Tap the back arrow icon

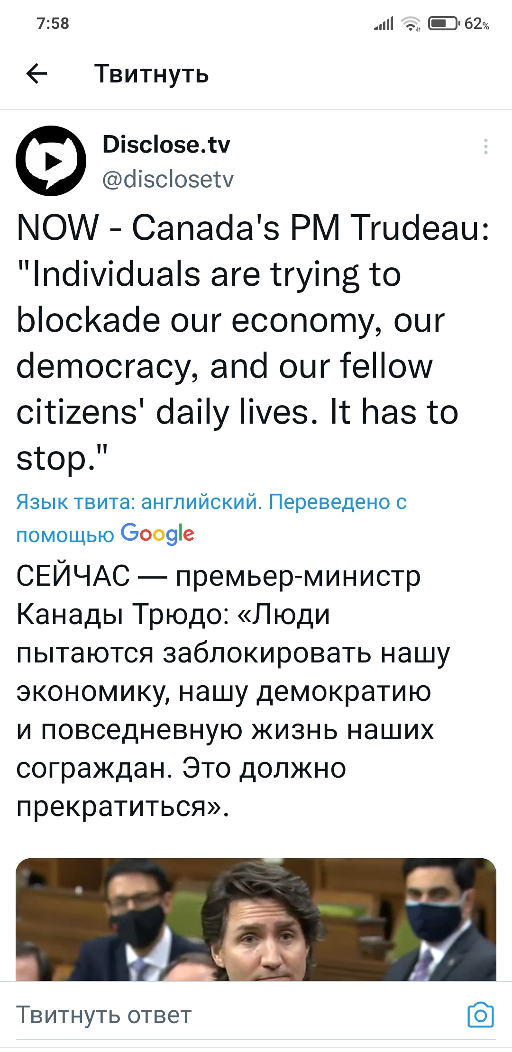(x=37, y=73)
